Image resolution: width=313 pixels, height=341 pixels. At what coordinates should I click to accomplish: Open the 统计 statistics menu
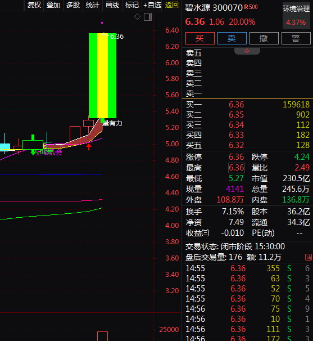[x=92, y=5]
